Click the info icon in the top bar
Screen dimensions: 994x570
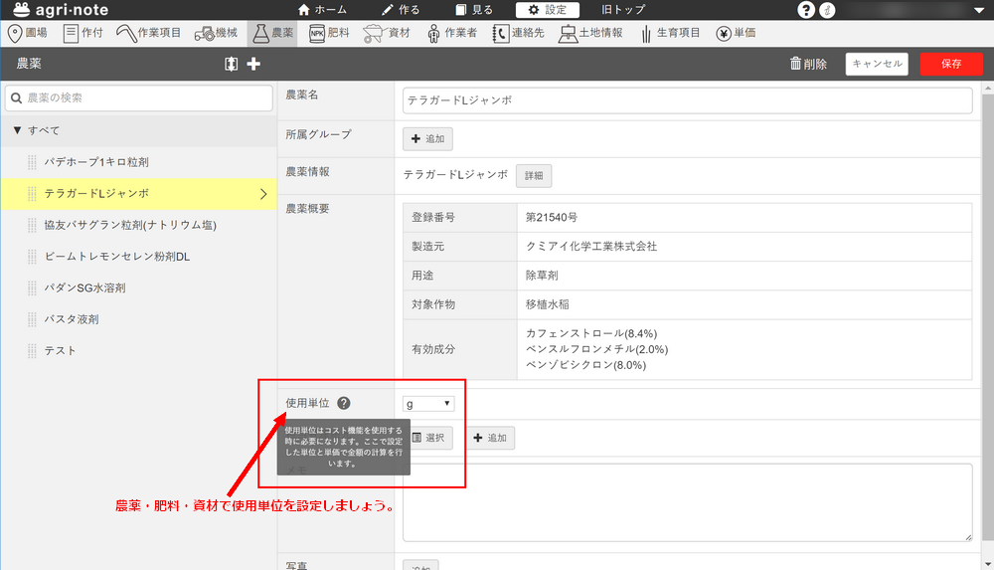tap(827, 10)
